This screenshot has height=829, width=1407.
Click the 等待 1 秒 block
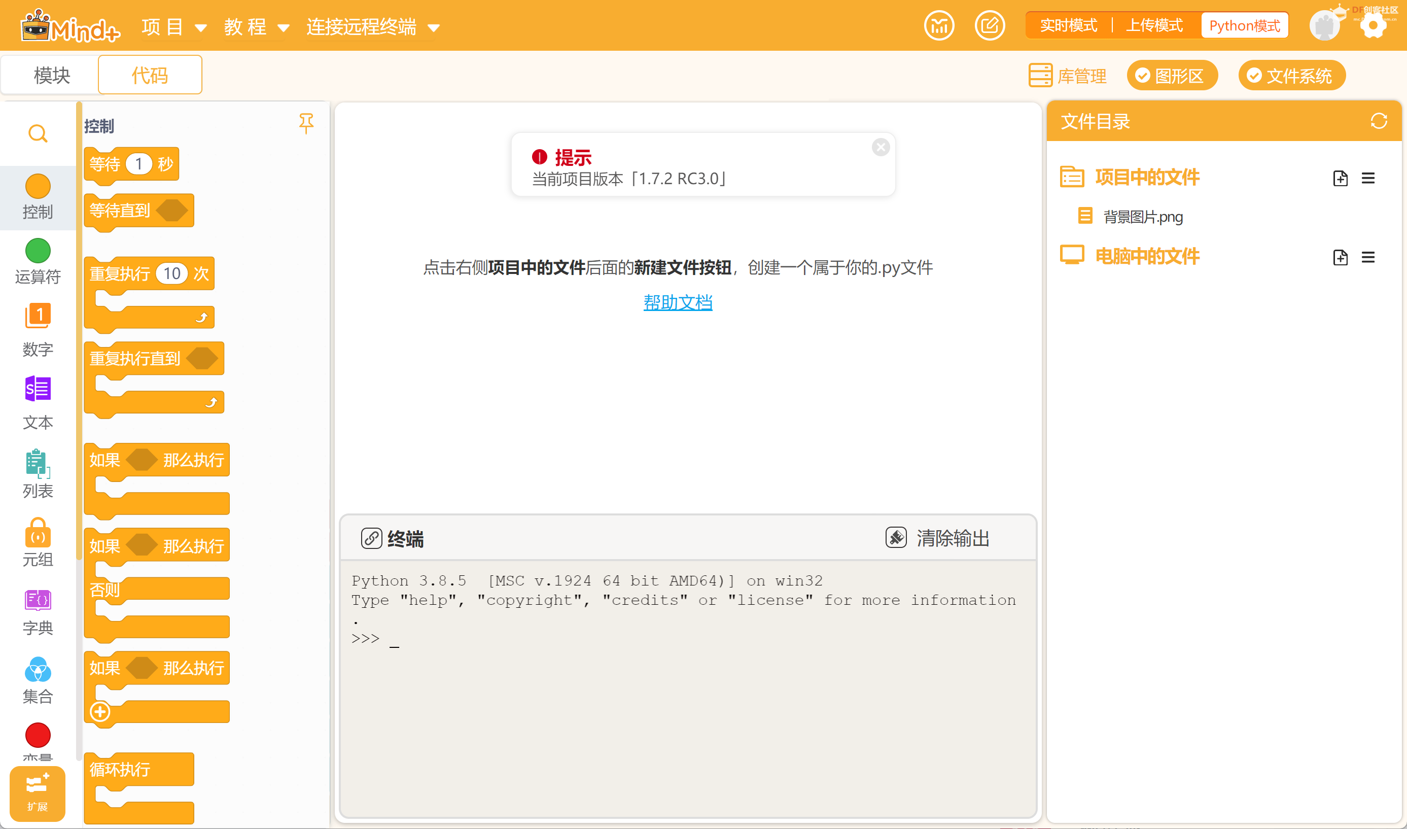coord(103,164)
